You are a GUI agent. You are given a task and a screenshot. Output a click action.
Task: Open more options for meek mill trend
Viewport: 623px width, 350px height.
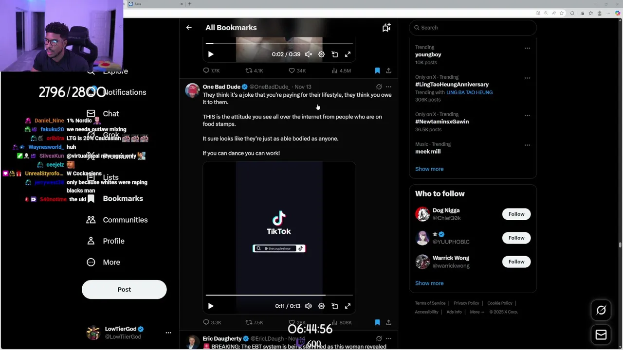(x=527, y=145)
